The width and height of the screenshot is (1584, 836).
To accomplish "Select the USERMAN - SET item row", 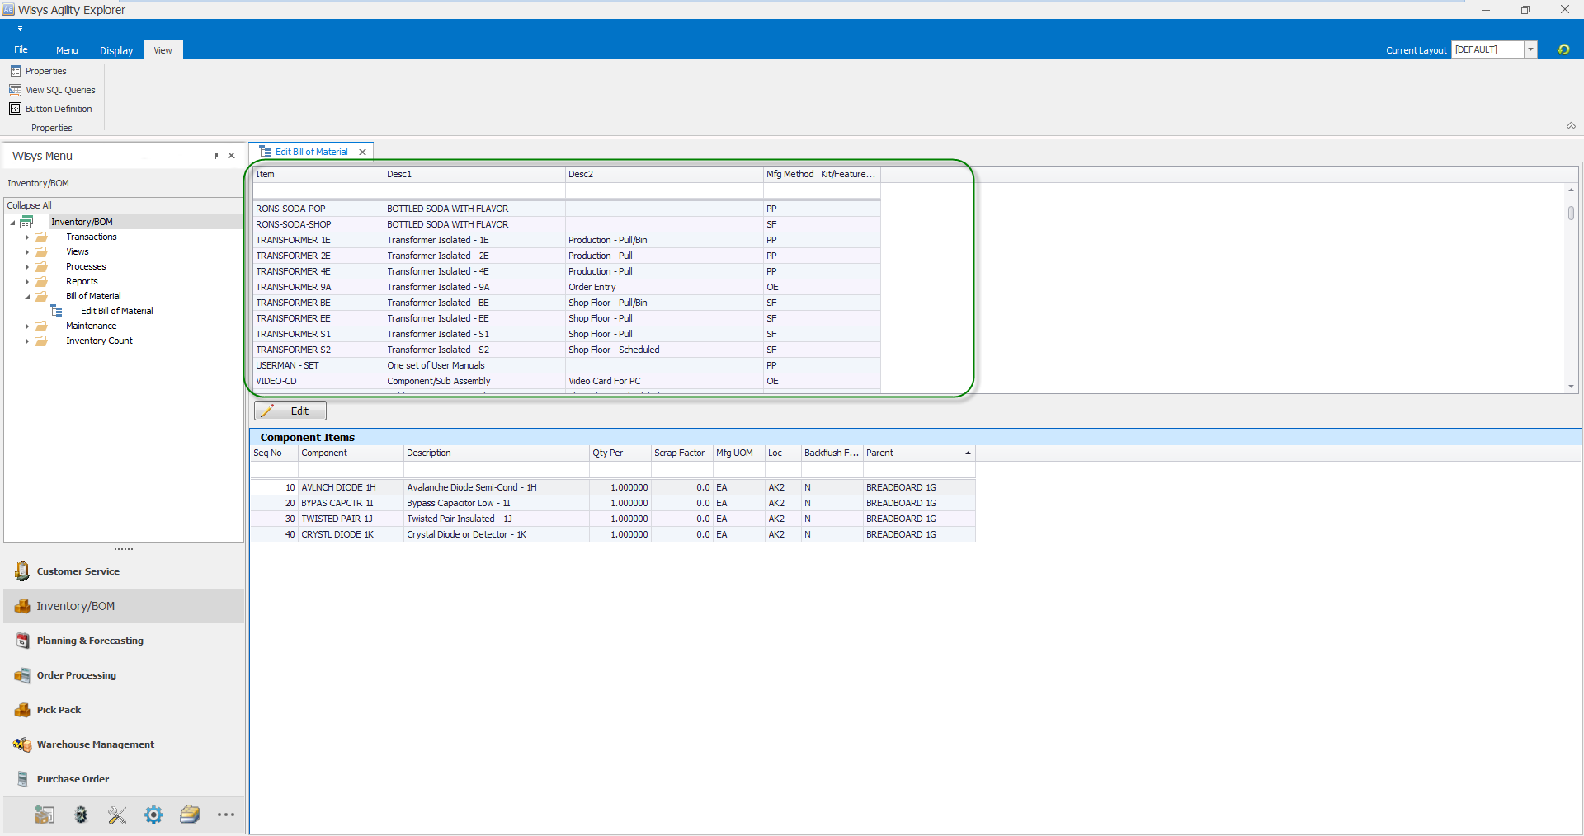I will click(x=567, y=365).
